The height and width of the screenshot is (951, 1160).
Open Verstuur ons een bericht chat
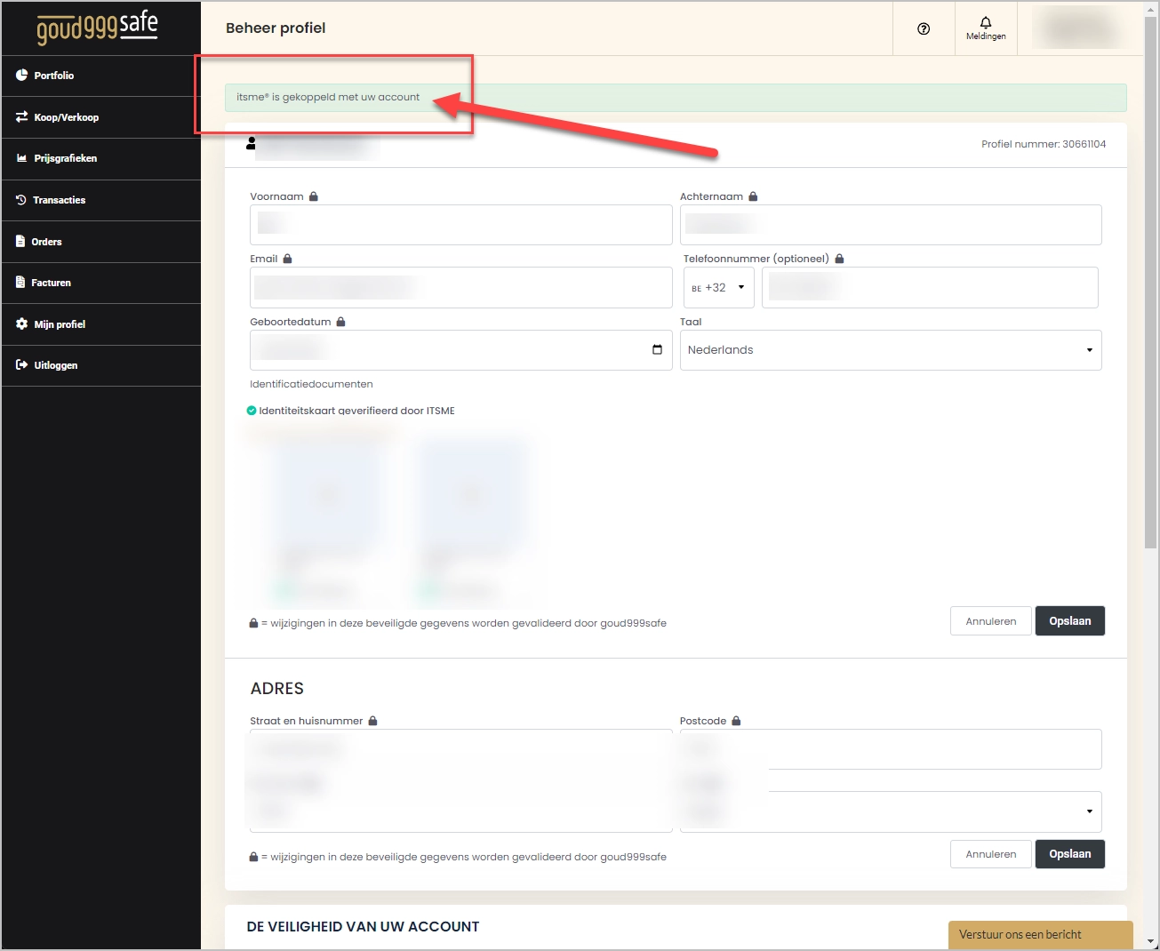click(x=1040, y=934)
